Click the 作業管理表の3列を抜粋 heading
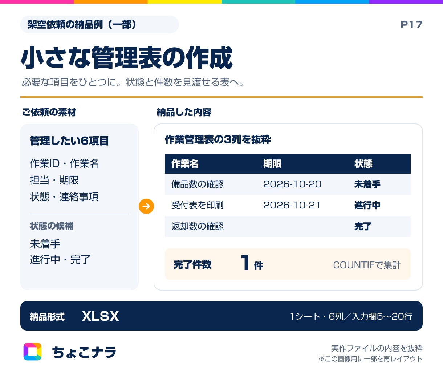 (218, 139)
